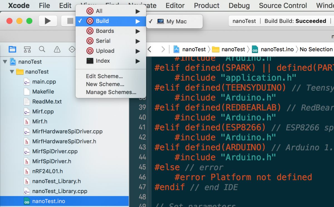The height and width of the screenshot is (207, 334).
Task: Click the header icon for nRF24L01.h
Action: tap(27, 171)
